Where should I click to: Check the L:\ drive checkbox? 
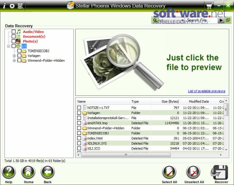click(x=14, y=46)
